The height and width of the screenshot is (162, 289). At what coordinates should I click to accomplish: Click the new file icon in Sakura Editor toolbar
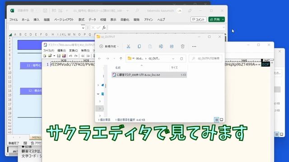pyautogui.click(x=45, y=56)
